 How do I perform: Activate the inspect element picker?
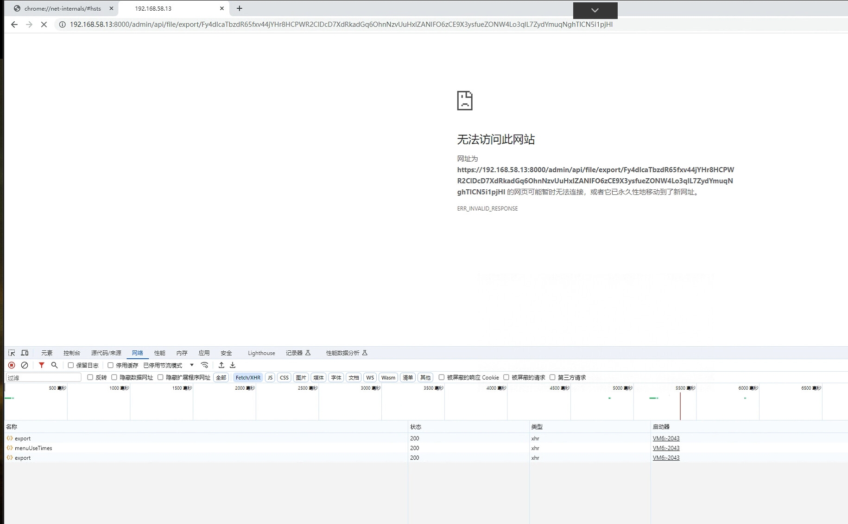click(12, 353)
